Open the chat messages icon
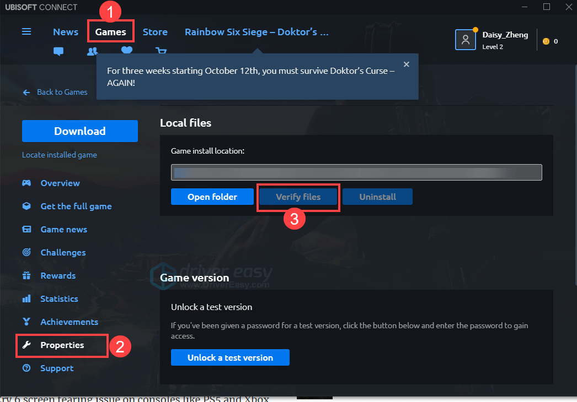 pyautogui.click(x=58, y=51)
